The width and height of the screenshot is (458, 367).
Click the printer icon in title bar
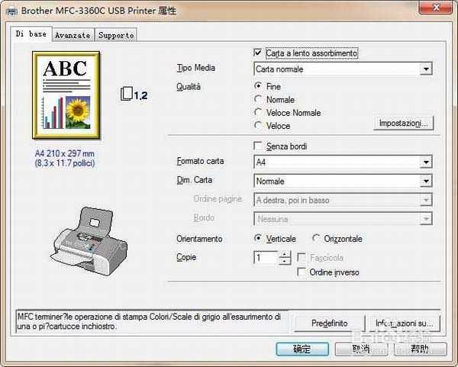tap(9, 10)
